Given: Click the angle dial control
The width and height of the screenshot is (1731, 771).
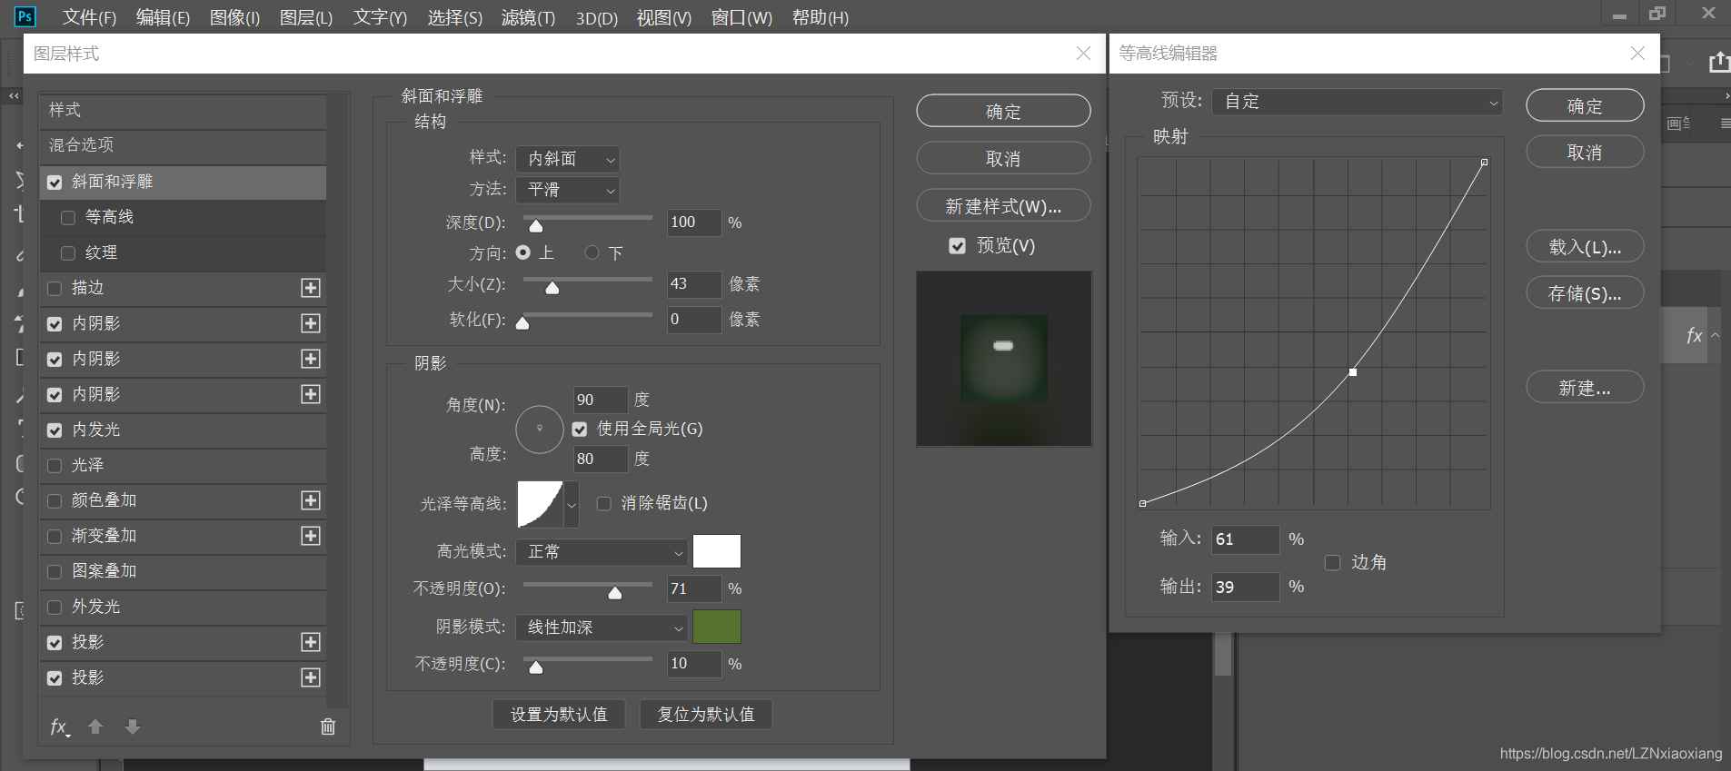Looking at the screenshot, I should pos(540,429).
